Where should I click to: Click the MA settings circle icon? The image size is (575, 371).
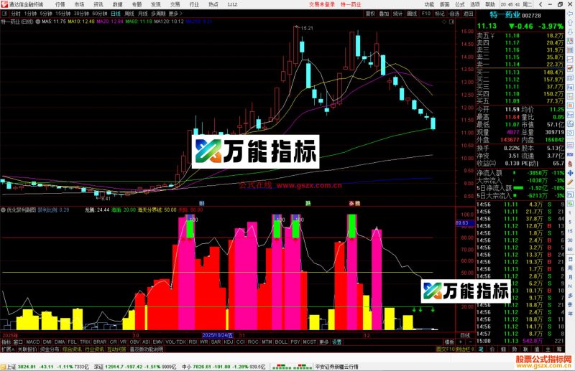(x=37, y=22)
